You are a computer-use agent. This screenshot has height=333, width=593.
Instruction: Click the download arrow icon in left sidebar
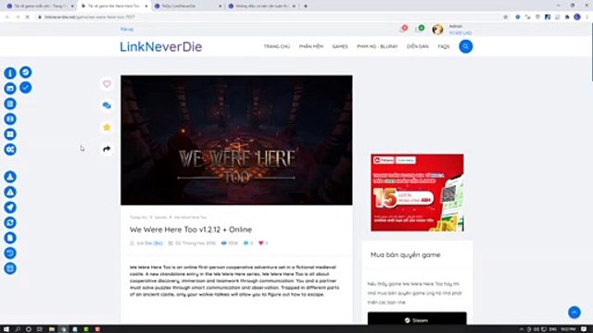[x=10, y=177]
